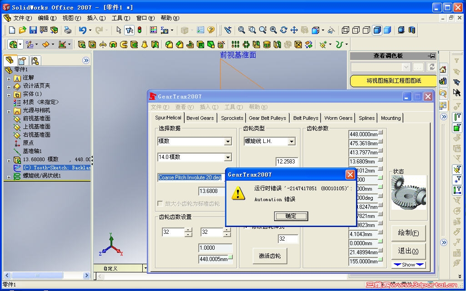Select 前视基准面 in the feature tree

point(36,118)
